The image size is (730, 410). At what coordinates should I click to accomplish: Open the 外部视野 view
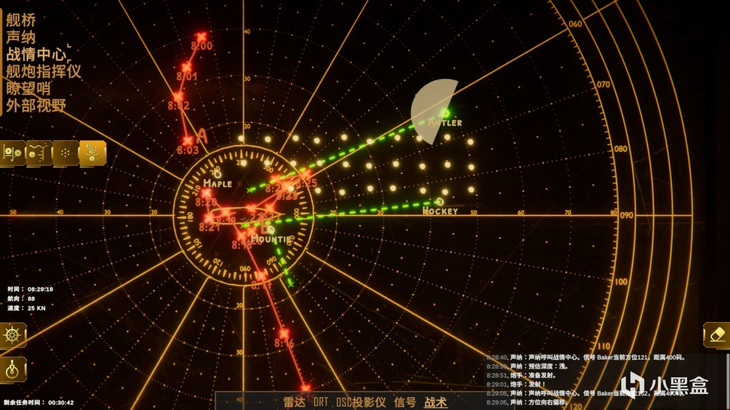tap(36, 105)
